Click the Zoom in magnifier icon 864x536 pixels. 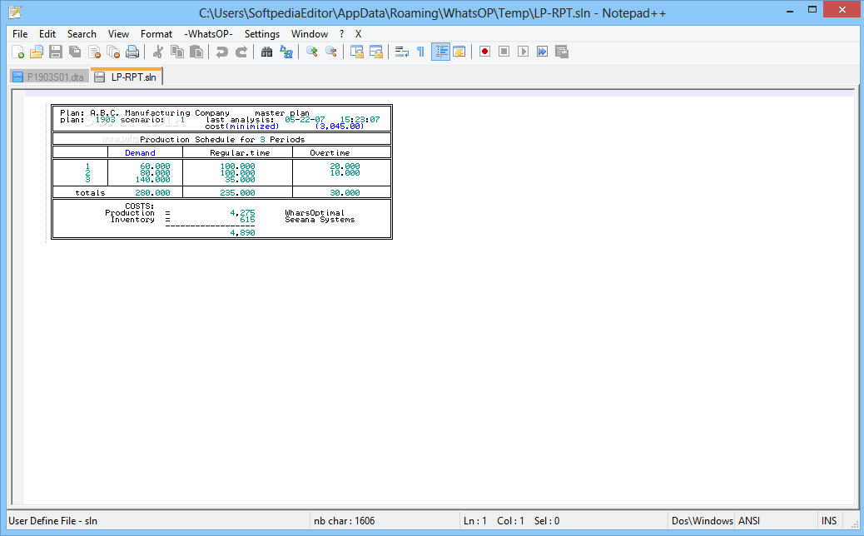312,52
